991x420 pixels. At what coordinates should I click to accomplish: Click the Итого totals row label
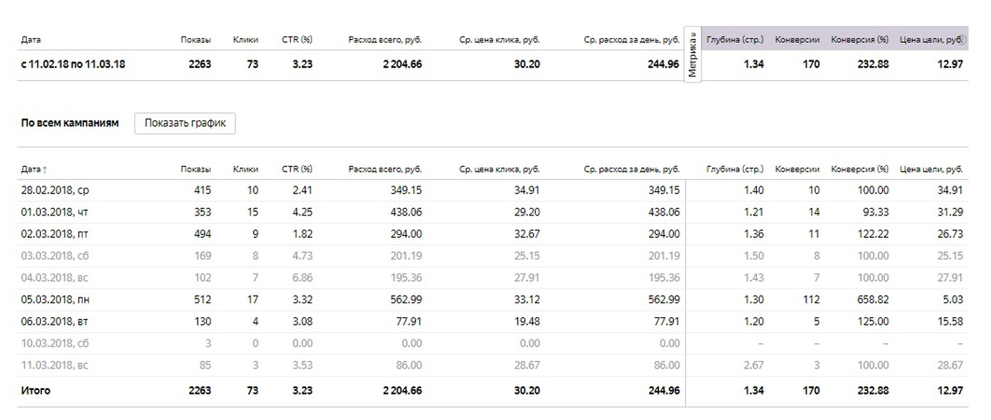tap(35, 390)
